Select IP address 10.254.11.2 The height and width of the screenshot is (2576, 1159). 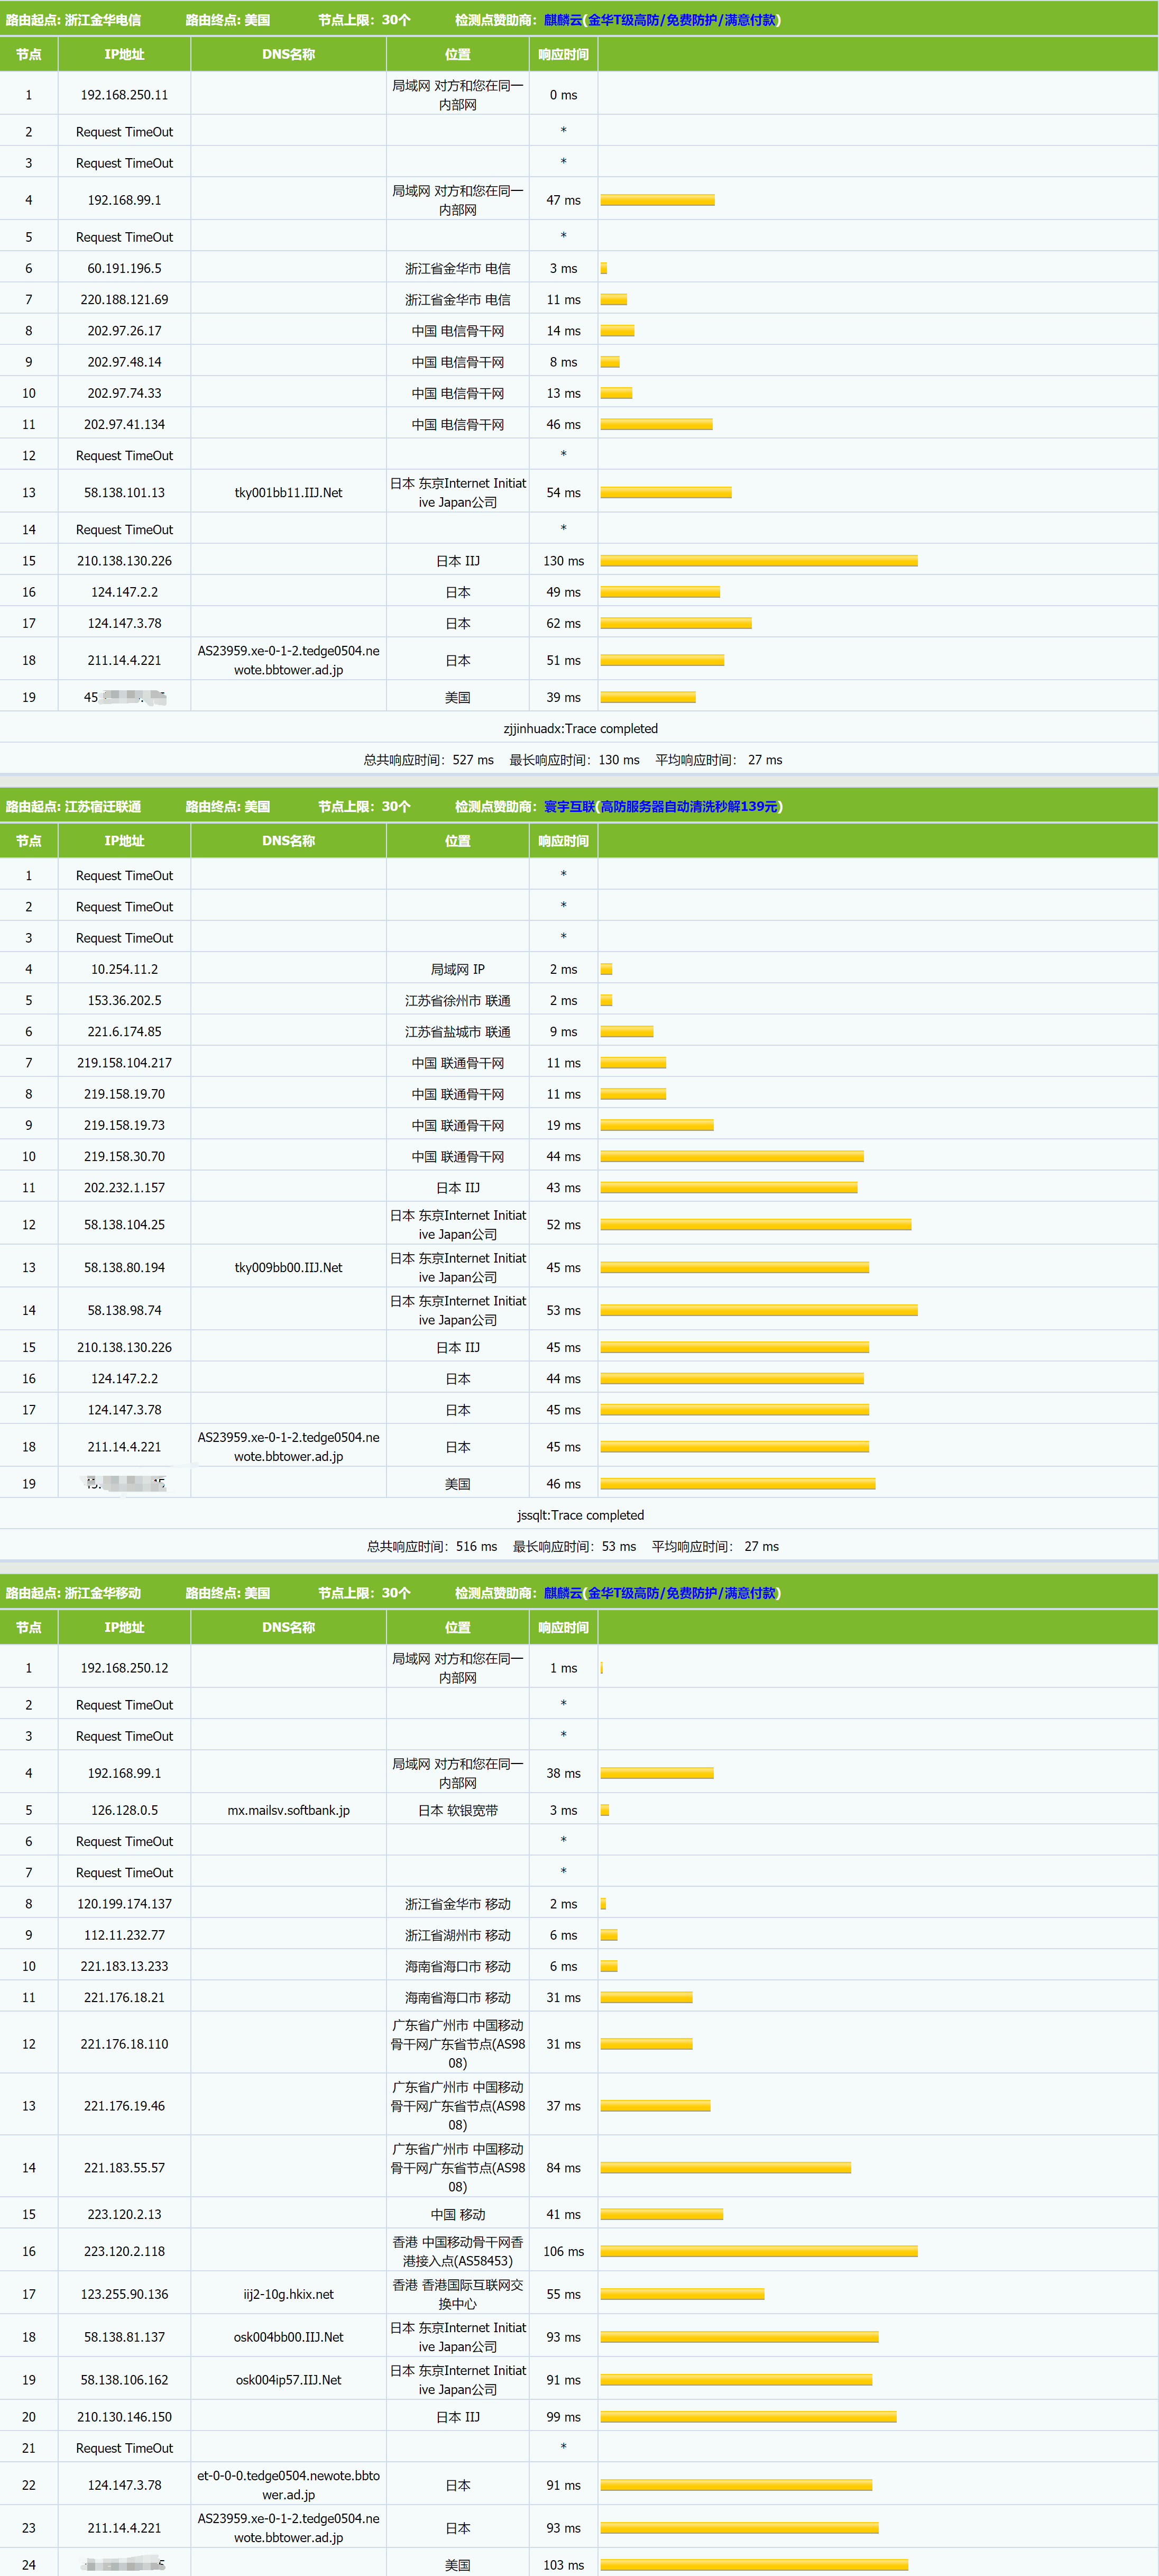point(124,969)
